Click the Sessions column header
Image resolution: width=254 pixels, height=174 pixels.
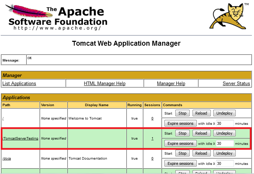(152, 105)
